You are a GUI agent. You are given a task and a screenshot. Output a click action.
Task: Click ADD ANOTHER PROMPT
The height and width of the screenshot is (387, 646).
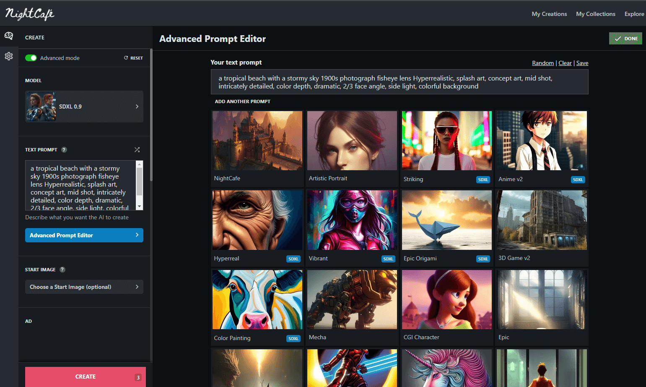click(242, 101)
